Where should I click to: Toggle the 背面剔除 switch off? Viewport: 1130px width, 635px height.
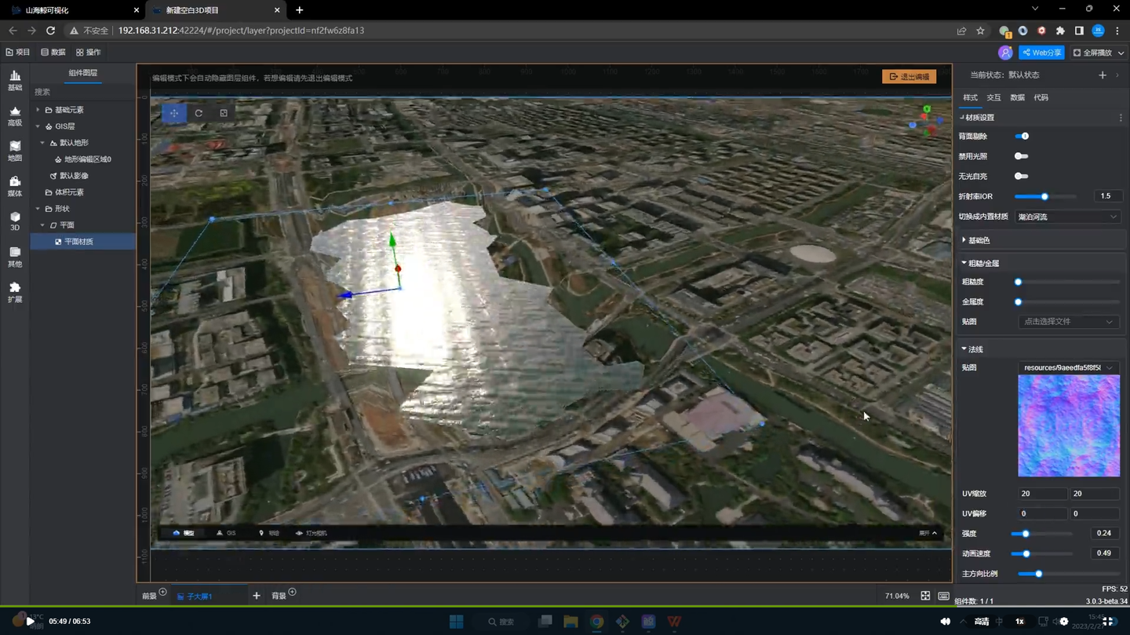[1022, 137]
